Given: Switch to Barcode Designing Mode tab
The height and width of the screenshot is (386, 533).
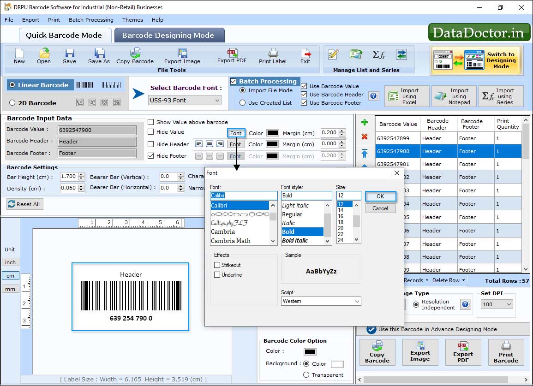Looking at the screenshot, I should coord(168,36).
